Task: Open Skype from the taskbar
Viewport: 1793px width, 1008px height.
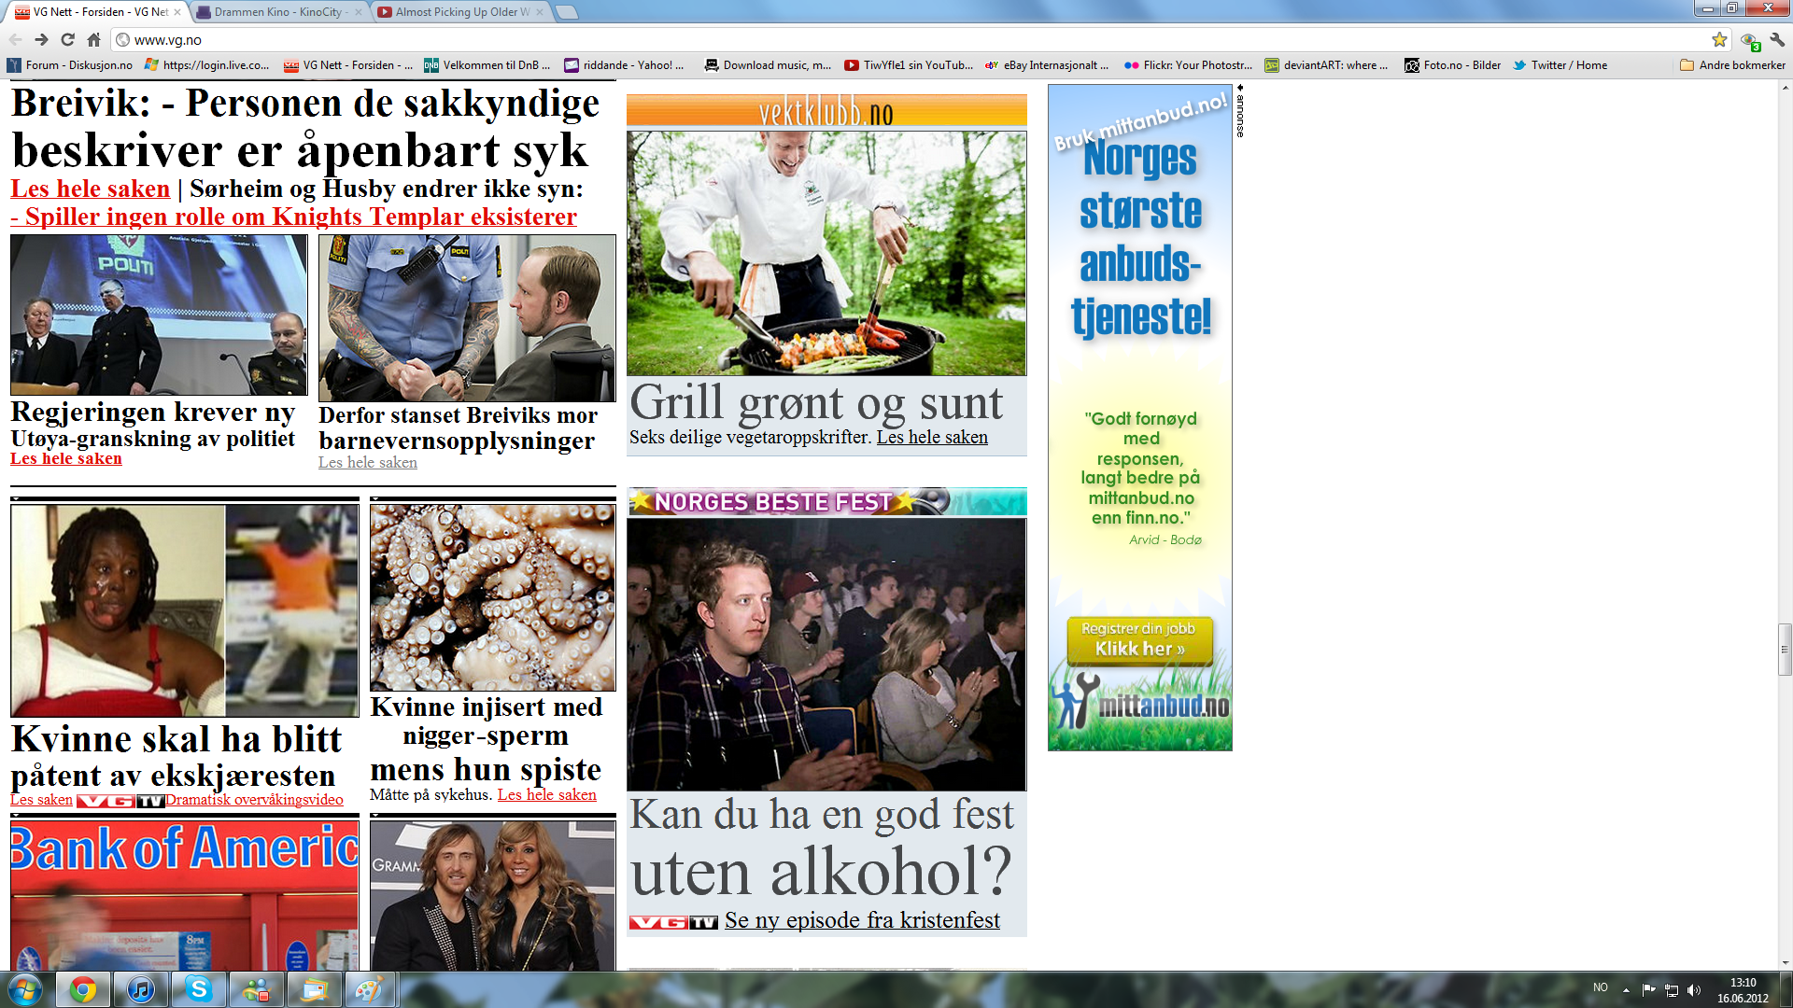Action: pos(199,989)
